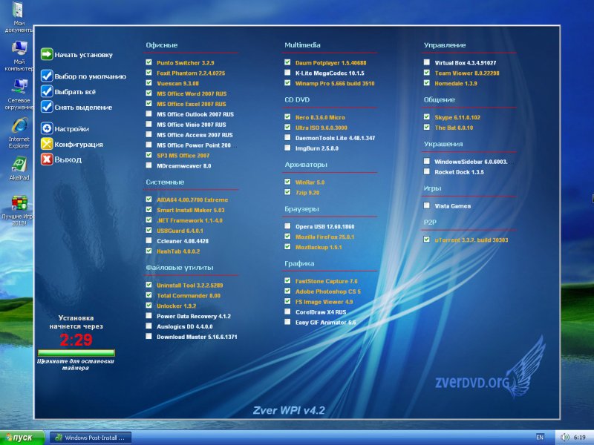Viewport: 594px width, 445px height.
Task: Click the green arrow icon beside Начать установку
Action: tap(47, 54)
